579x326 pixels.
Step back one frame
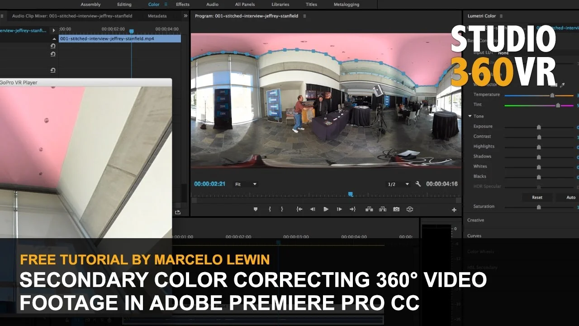[x=312, y=209]
